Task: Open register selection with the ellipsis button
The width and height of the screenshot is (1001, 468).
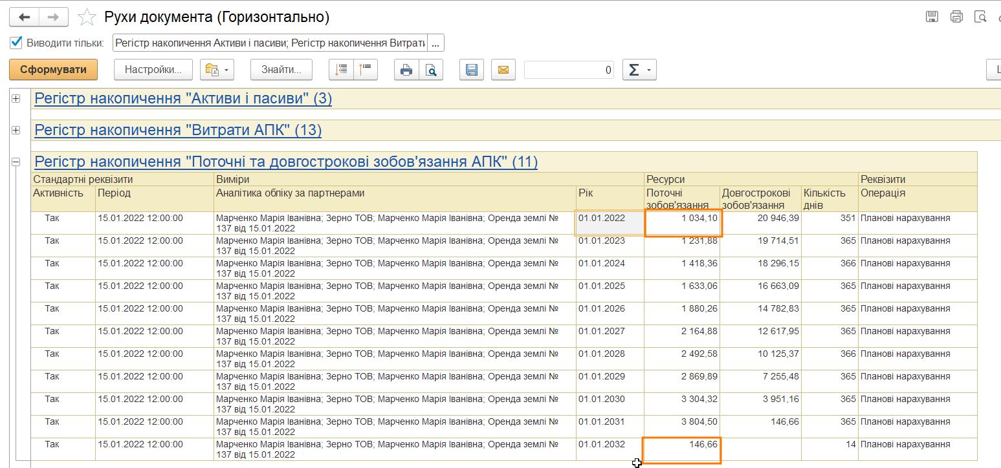Action: pos(435,43)
